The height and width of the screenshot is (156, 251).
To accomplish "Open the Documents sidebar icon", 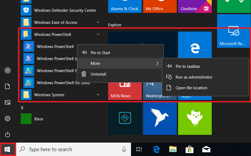I will (7, 86).
